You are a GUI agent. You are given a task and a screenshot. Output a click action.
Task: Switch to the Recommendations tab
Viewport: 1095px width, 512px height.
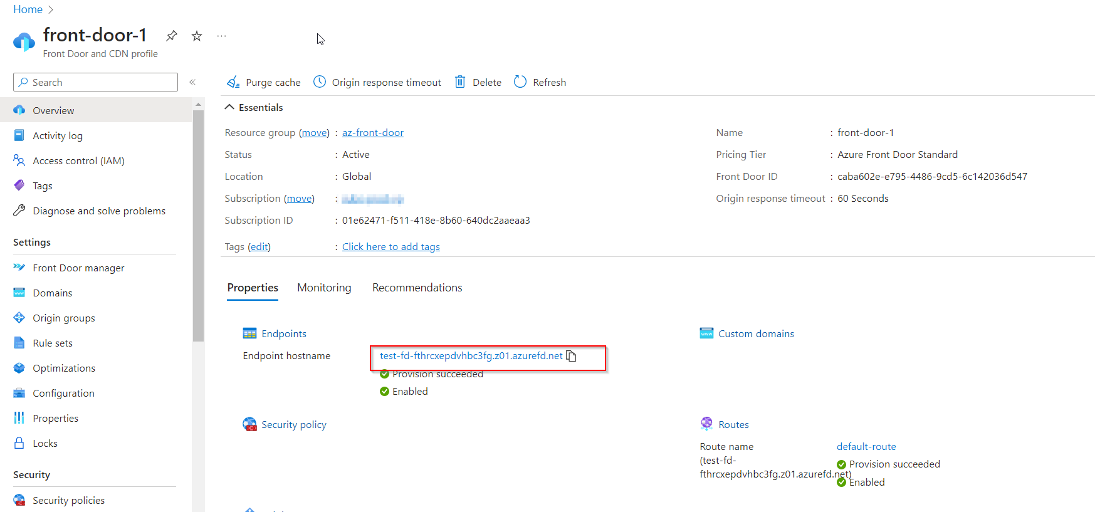point(417,288)
